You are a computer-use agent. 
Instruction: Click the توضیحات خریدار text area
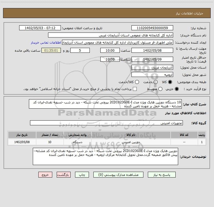click(105, 156)
